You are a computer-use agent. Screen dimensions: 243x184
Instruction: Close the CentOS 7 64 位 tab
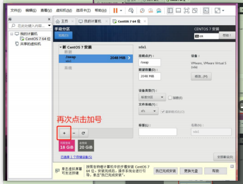pos(145,21)
